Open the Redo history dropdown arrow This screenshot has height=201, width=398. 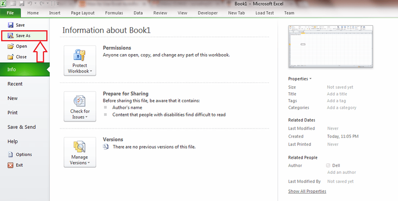[x=47, y=3]
